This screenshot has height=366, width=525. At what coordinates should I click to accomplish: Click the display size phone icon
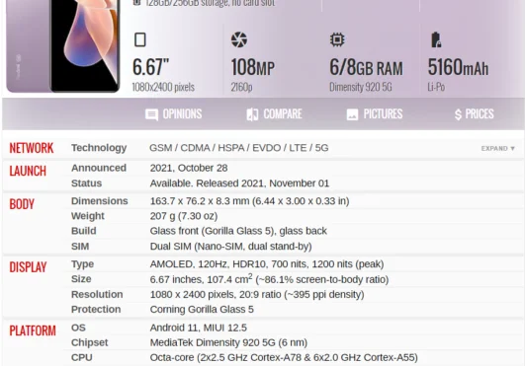click(x=140, y=39)
